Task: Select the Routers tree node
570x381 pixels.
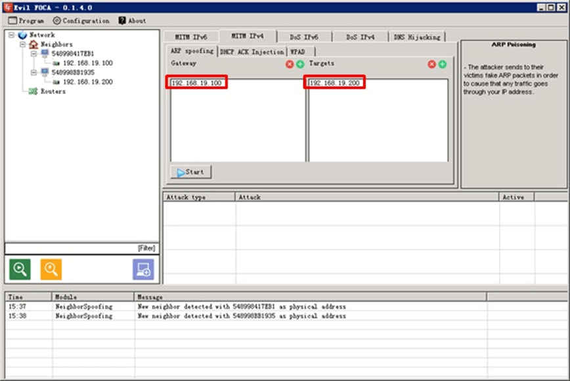Action: point(53,91)
